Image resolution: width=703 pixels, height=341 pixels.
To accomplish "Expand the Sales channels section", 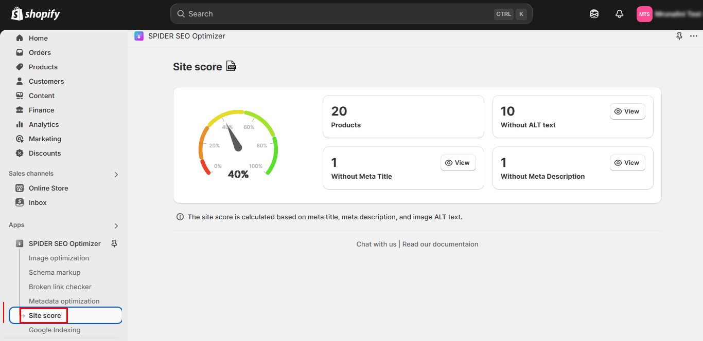I will (116, 174).
